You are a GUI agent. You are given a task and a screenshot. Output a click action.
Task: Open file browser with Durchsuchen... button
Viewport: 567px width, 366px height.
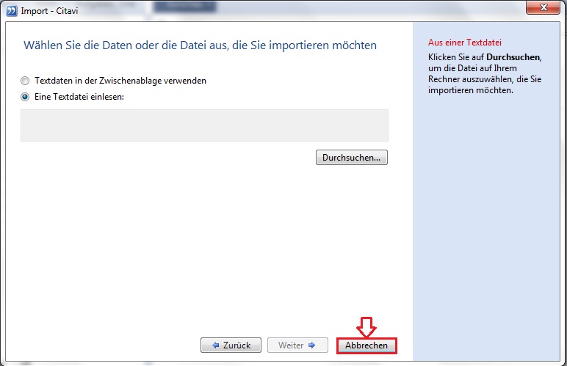[352, 158]
